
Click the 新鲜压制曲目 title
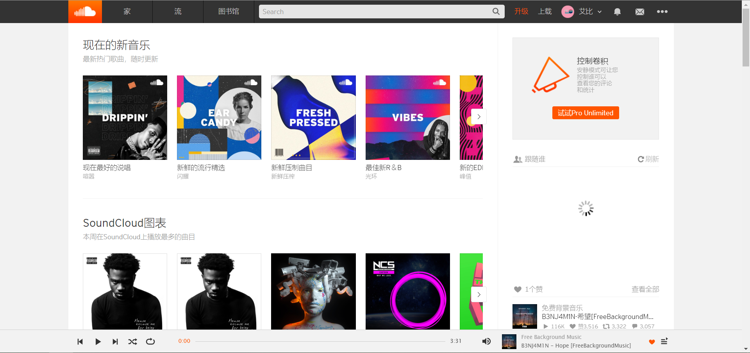point(291,168)
